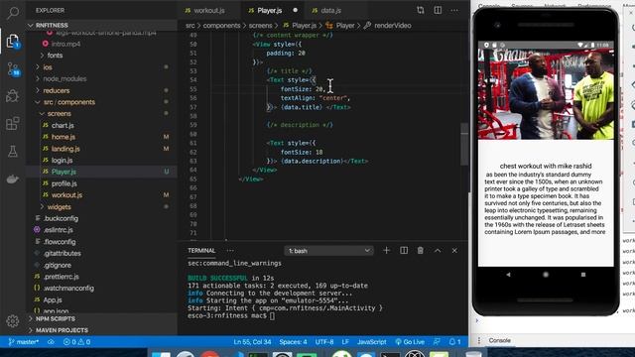The image size is (635, 357).
Task: Click Go Live in status bar
Action: [410, 342]
